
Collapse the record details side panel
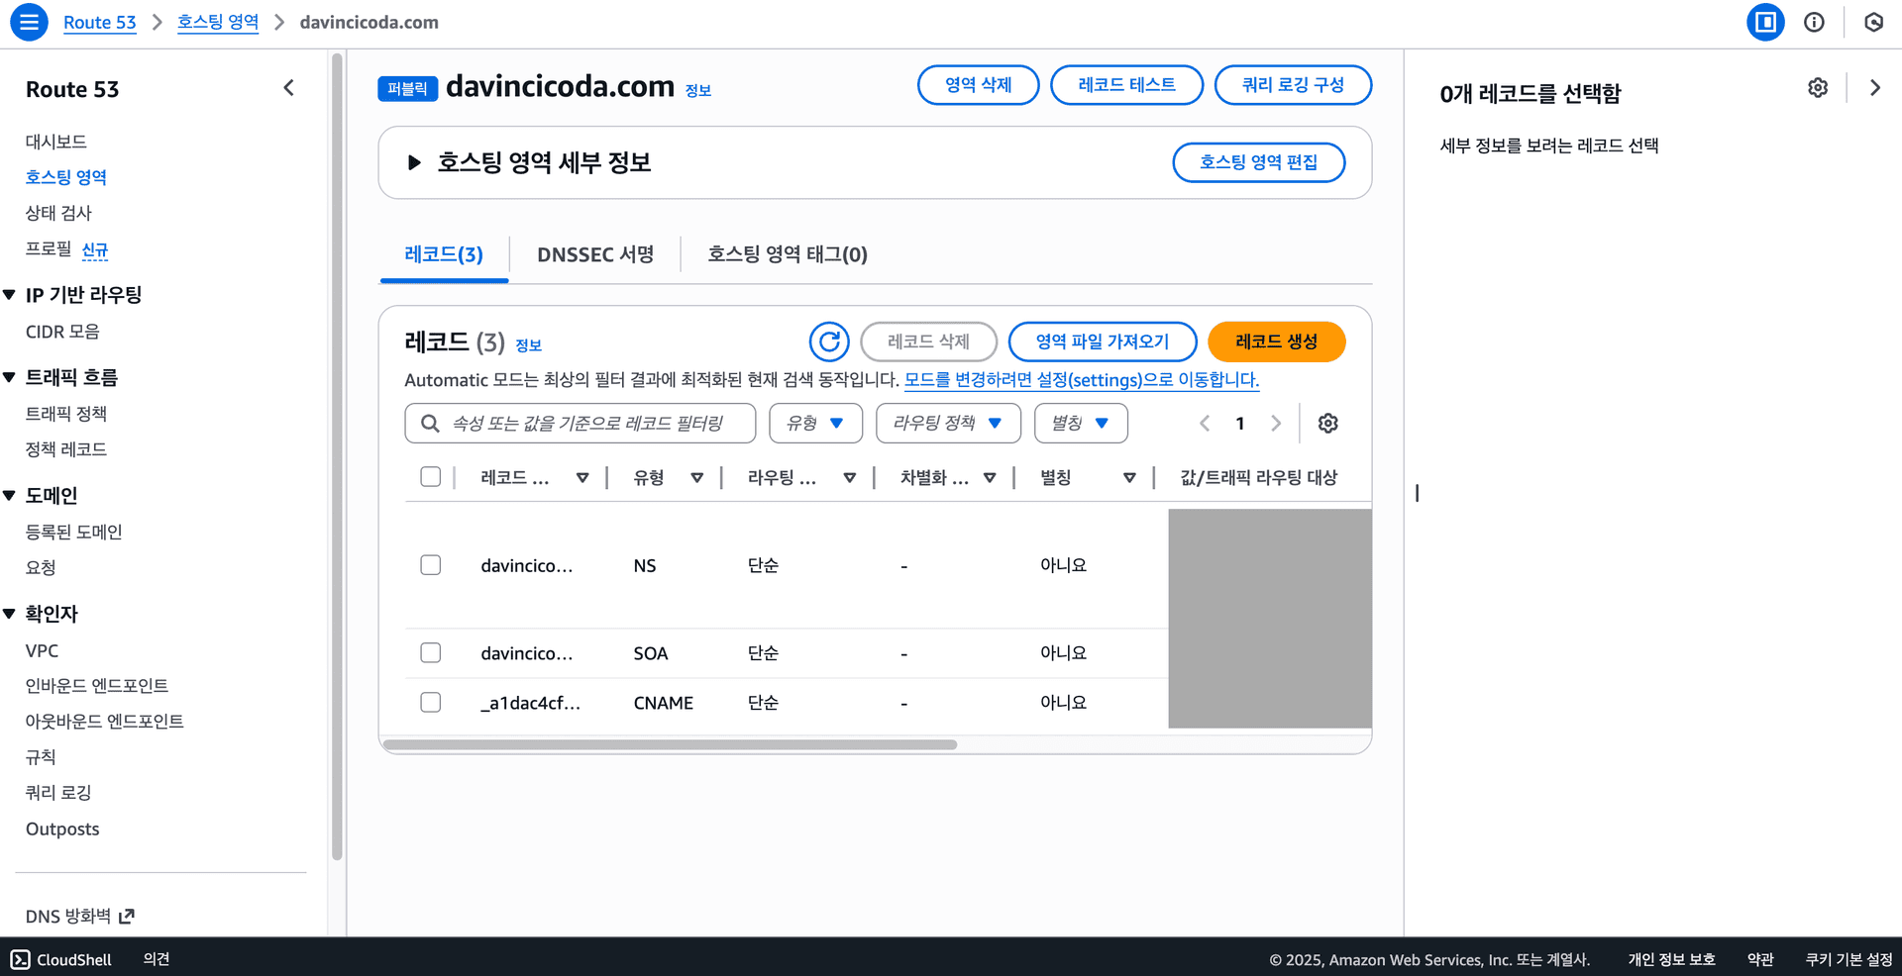[x=1874, y=87]
